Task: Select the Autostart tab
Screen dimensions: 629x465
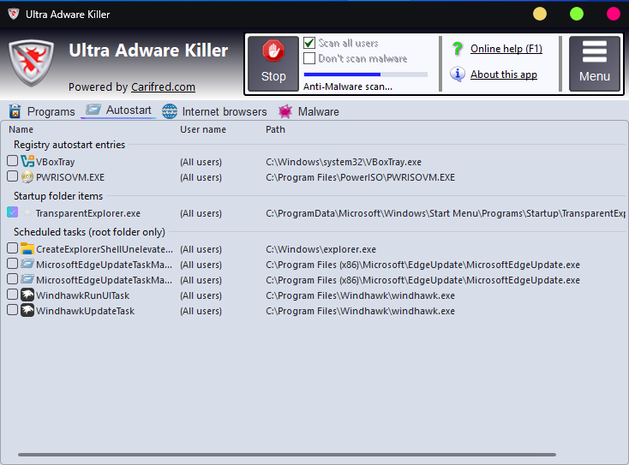Action: pyautogui.click(x=119, y=110)
